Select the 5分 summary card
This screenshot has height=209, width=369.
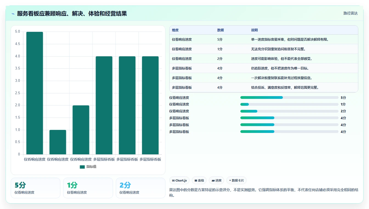[35, 188]
